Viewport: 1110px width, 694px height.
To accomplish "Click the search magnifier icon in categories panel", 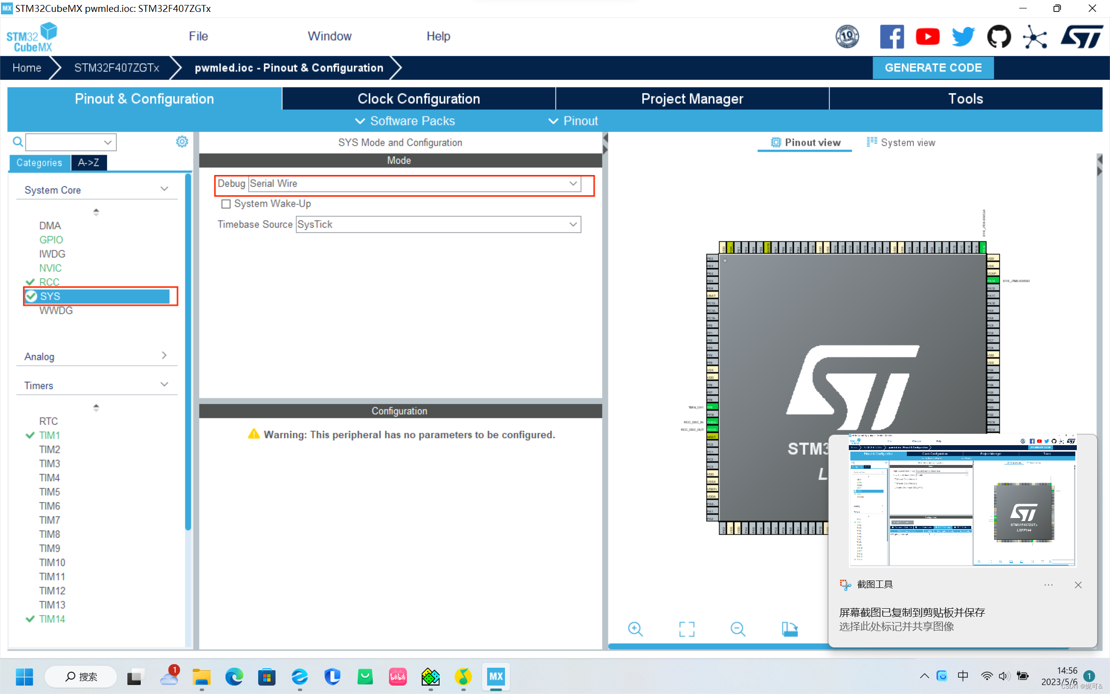I will (18, 142).
